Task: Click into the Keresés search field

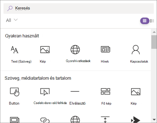Action: 79,8
